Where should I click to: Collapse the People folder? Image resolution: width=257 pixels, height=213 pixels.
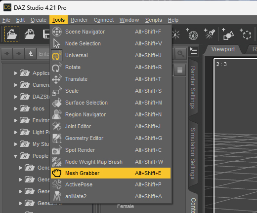click(16, 156)
